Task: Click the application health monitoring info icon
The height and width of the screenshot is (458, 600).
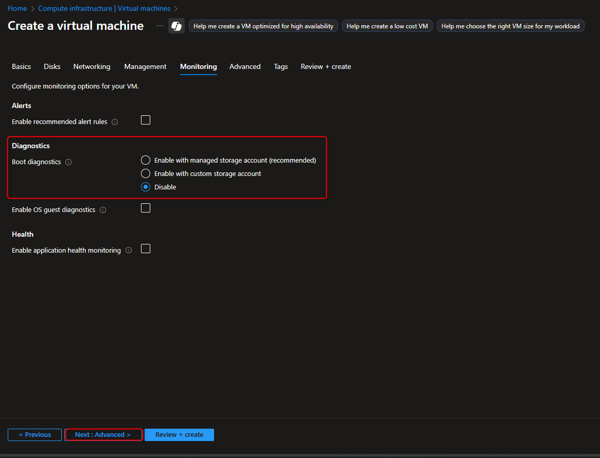Action: pos(128,251)
